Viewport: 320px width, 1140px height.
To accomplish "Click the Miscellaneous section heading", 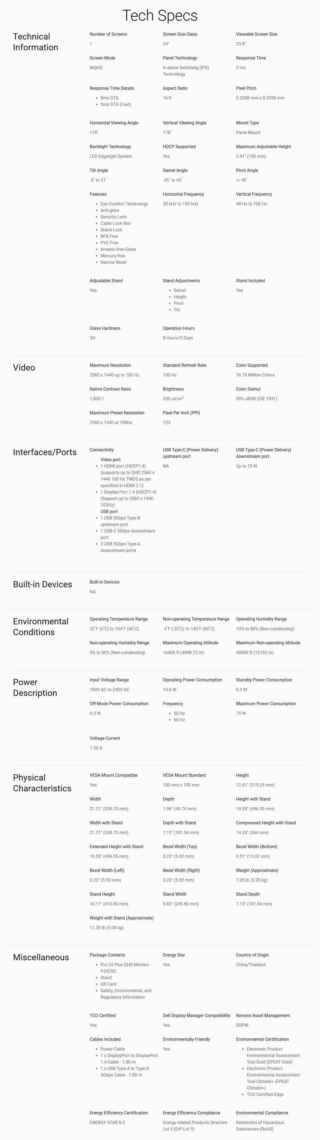I will point(41,957).
